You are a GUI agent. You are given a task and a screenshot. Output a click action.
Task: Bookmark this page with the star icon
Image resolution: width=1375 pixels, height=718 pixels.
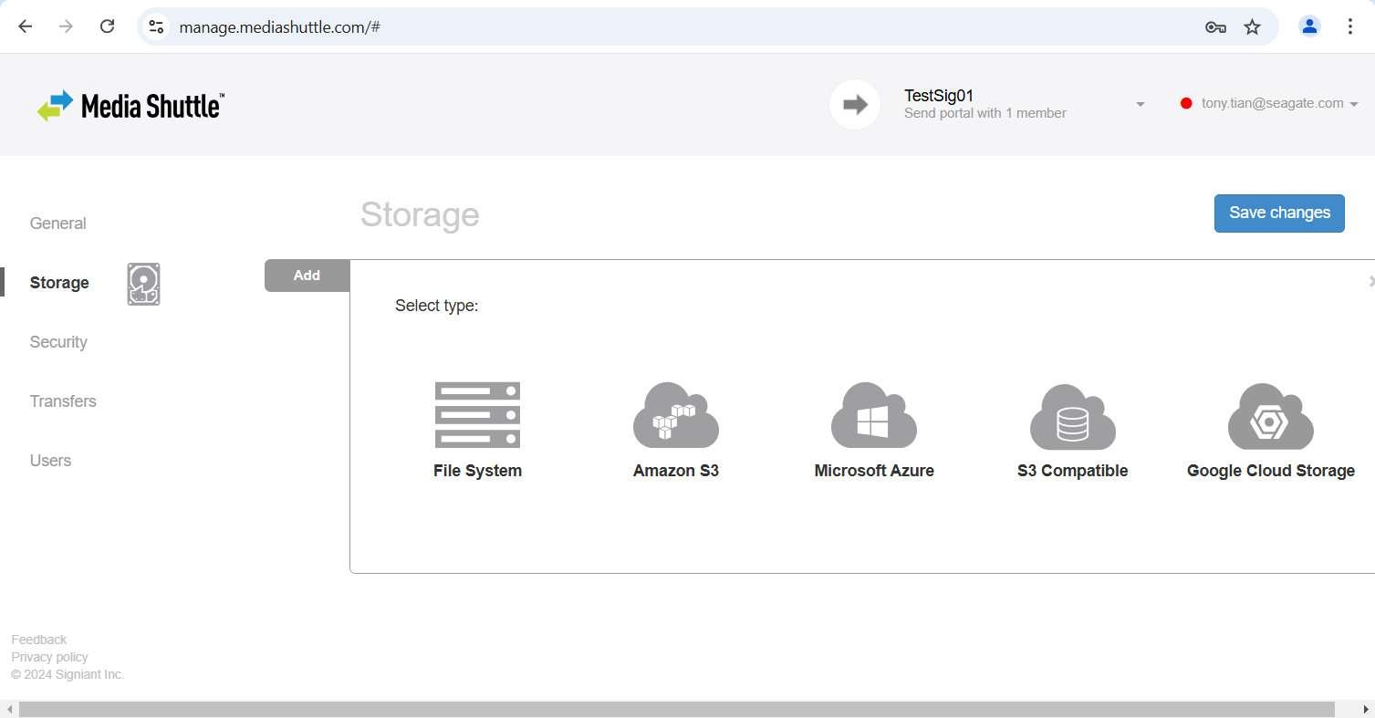coord(1252,27)
